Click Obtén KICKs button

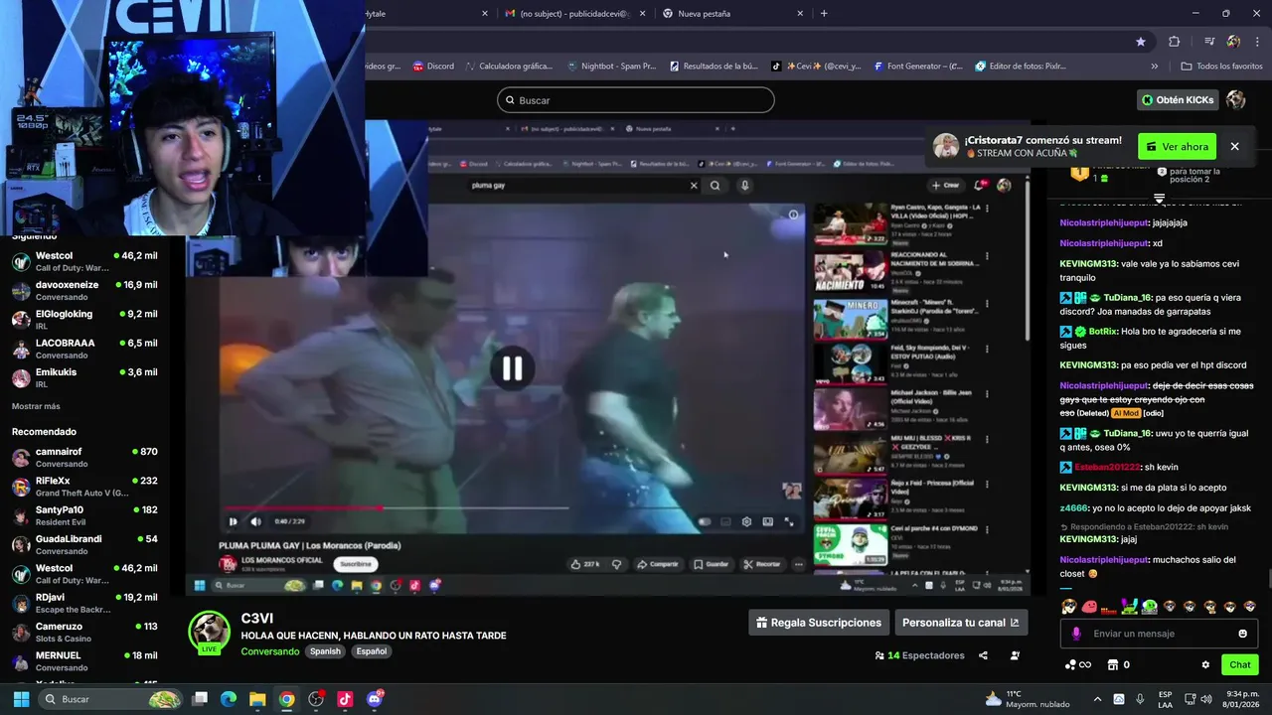tap(1178, 99)
